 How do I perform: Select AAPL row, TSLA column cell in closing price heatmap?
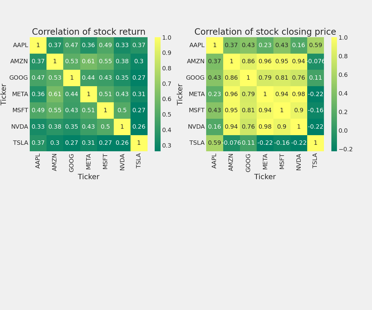[x=315, y=45]
